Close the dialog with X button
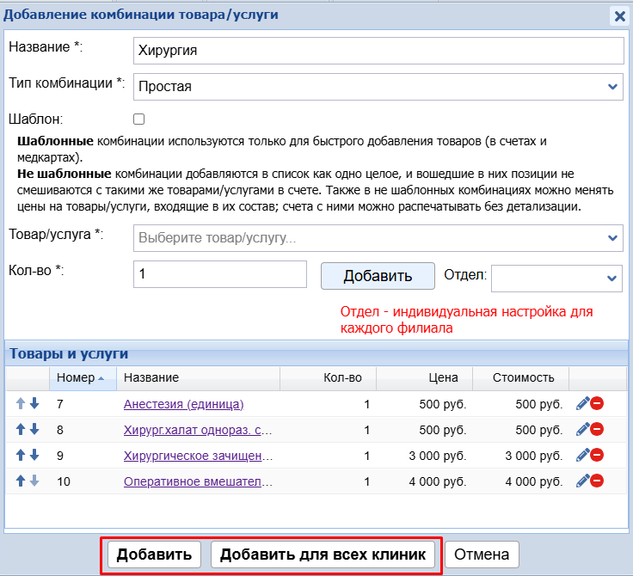This screenshot has width=633, height=576. pyautogui.click(x=618, y=15)
